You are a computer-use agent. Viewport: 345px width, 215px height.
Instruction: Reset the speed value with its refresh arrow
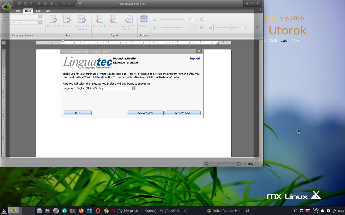[x=202, y=19]
